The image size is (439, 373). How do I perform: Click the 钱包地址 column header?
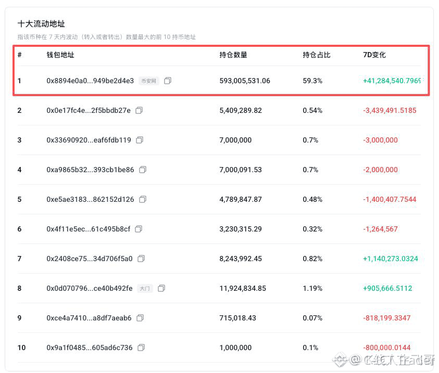60,55
